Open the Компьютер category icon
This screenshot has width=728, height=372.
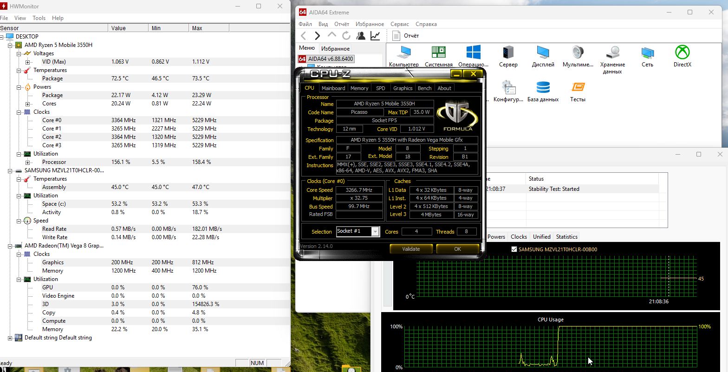point(404,56)
